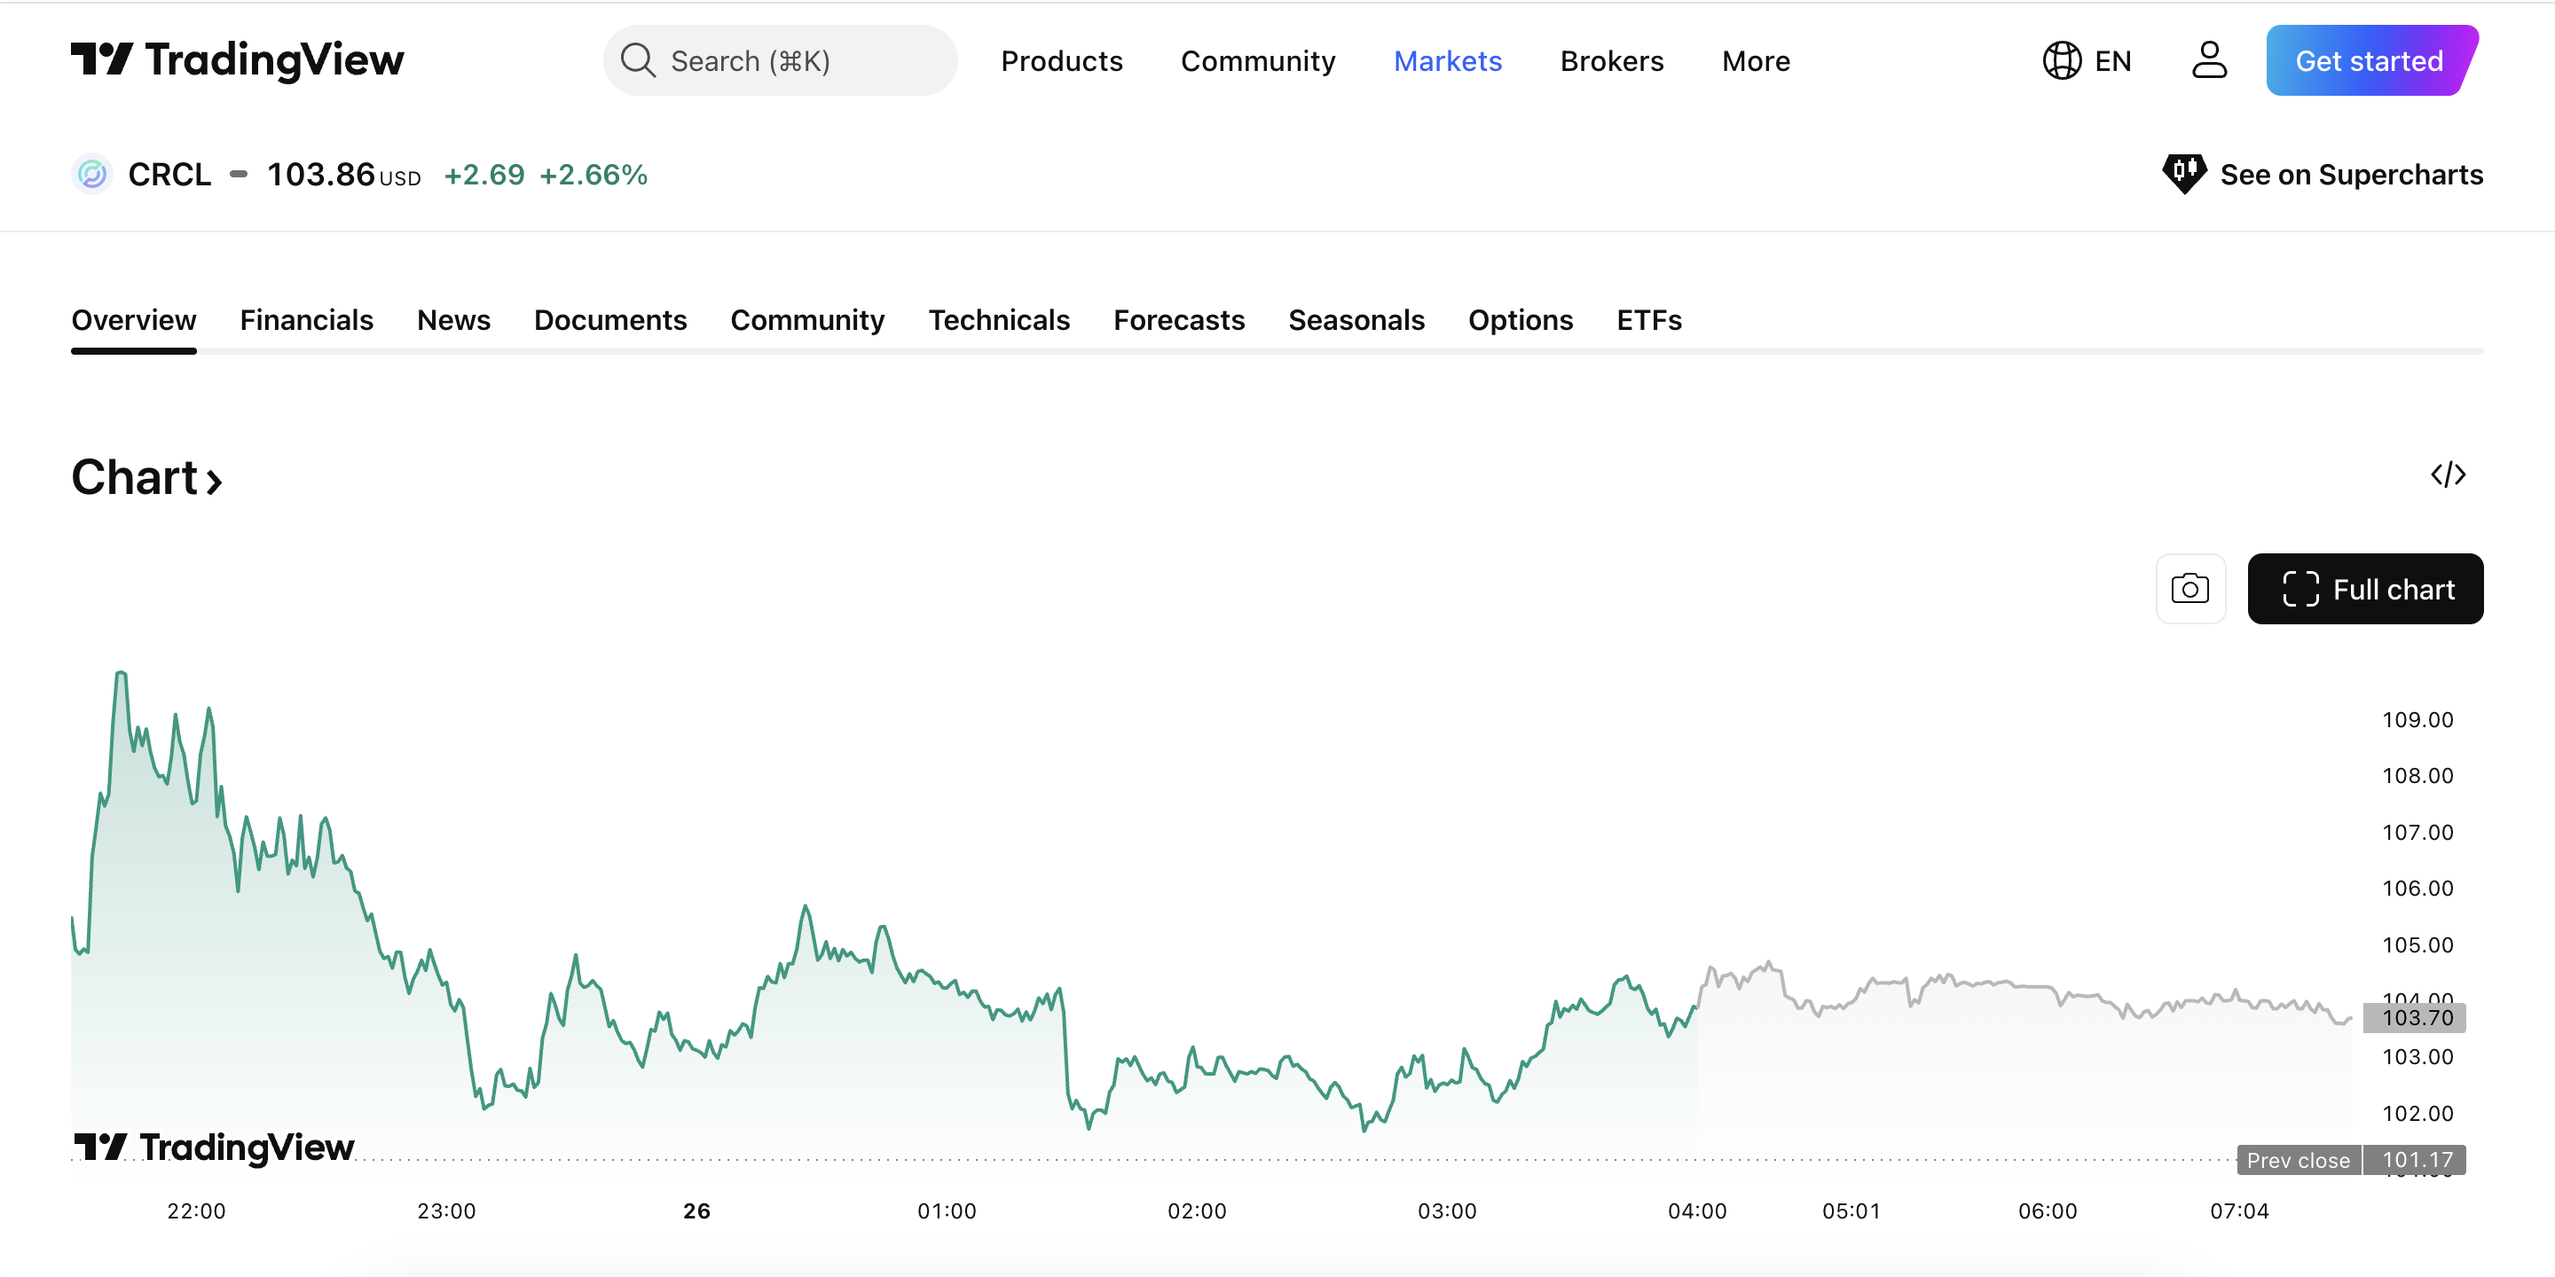Click the globe language icon
This screenshot has width=2555, height=1277.
[x=2062, y=60]
